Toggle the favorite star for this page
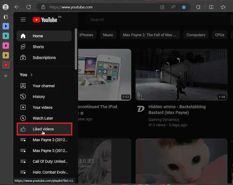The width and height of the screenshot is (233, 185). tap(184, 7)
